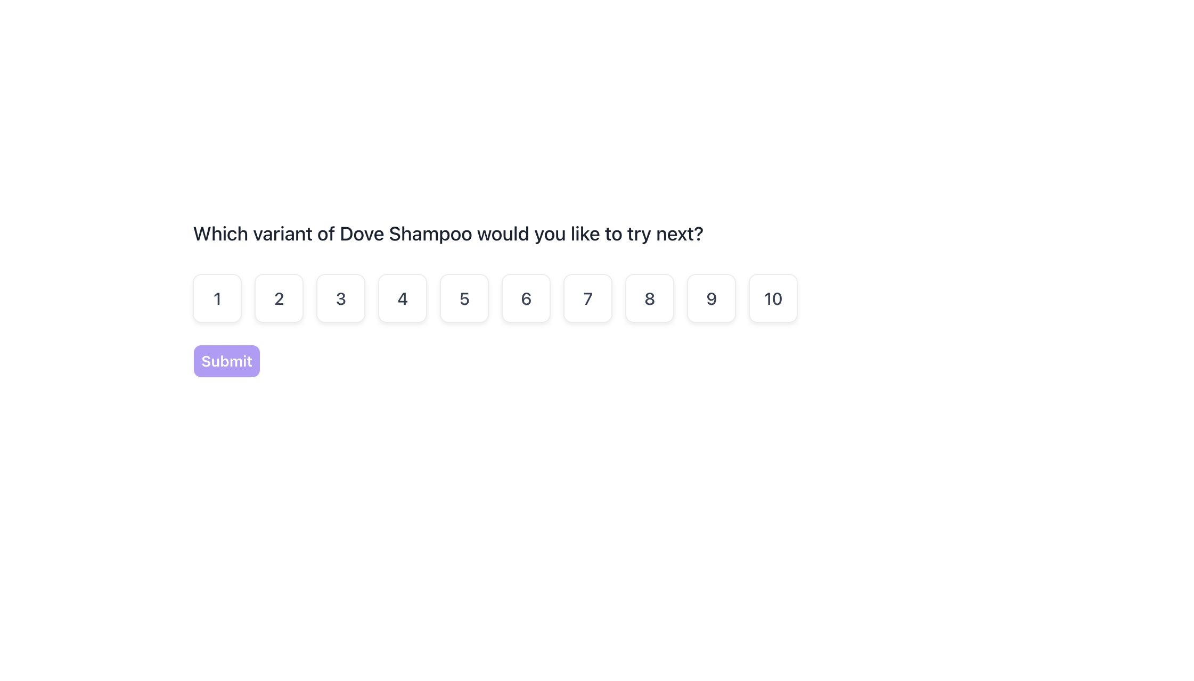
Task: Select the lowest scale value, 1
Action: [217, 298]
